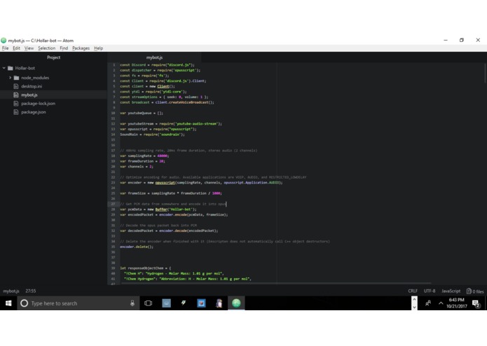Click the node_modules folder icon
Screen dimensions: 487x346
tap(16, 78)
